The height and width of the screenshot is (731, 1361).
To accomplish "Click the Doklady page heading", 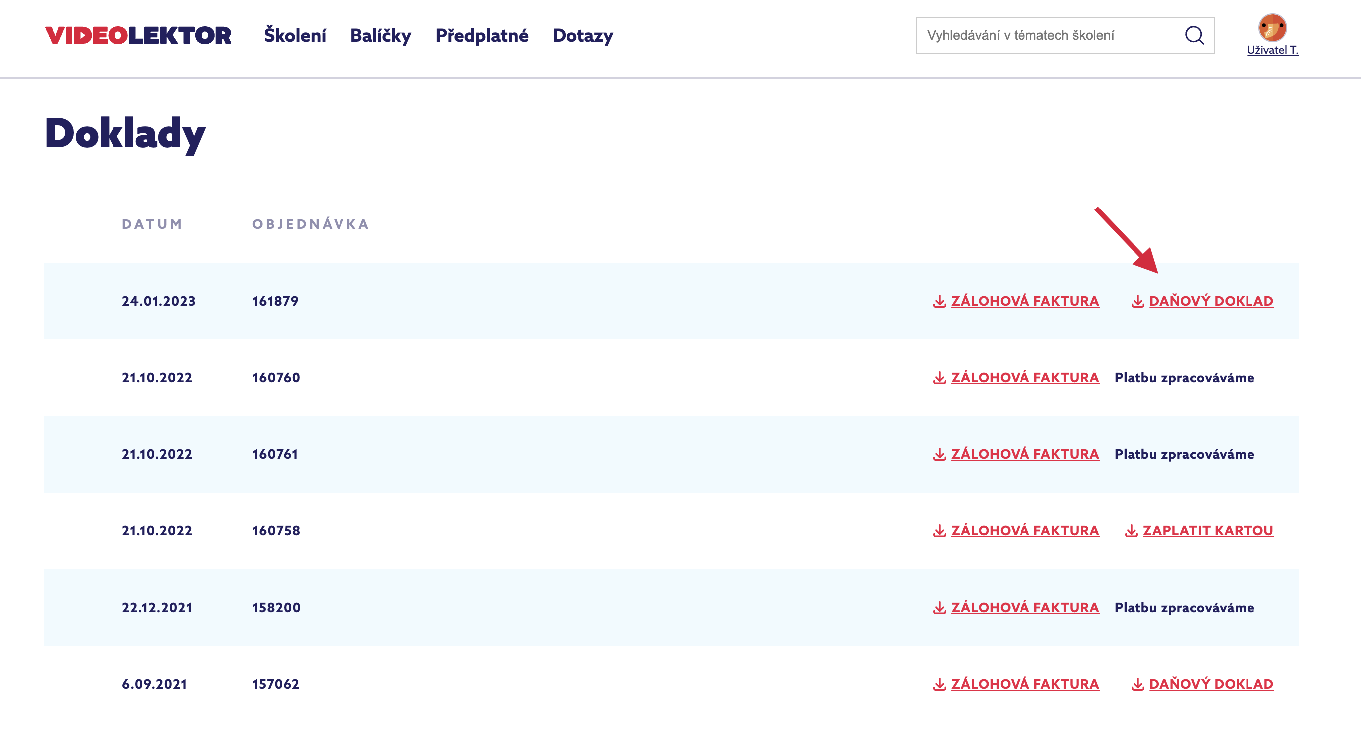I will (x=125, y=134).
